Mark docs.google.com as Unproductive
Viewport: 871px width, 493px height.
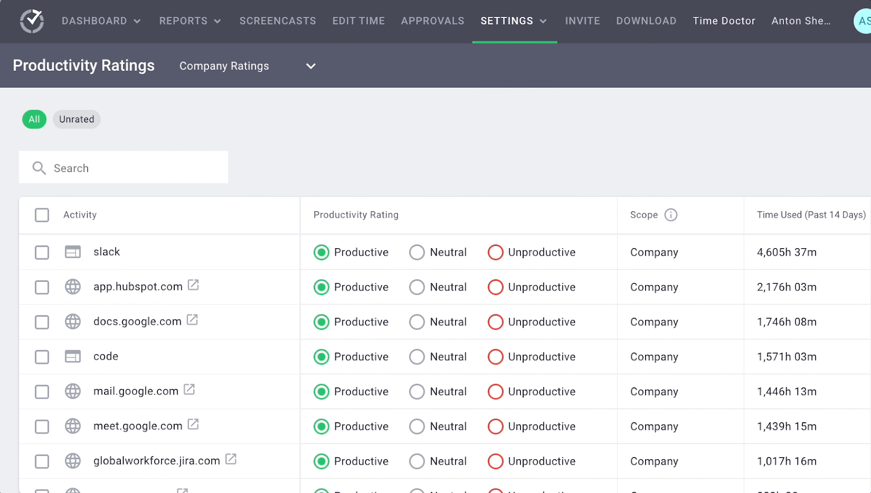tap(495, 322)
